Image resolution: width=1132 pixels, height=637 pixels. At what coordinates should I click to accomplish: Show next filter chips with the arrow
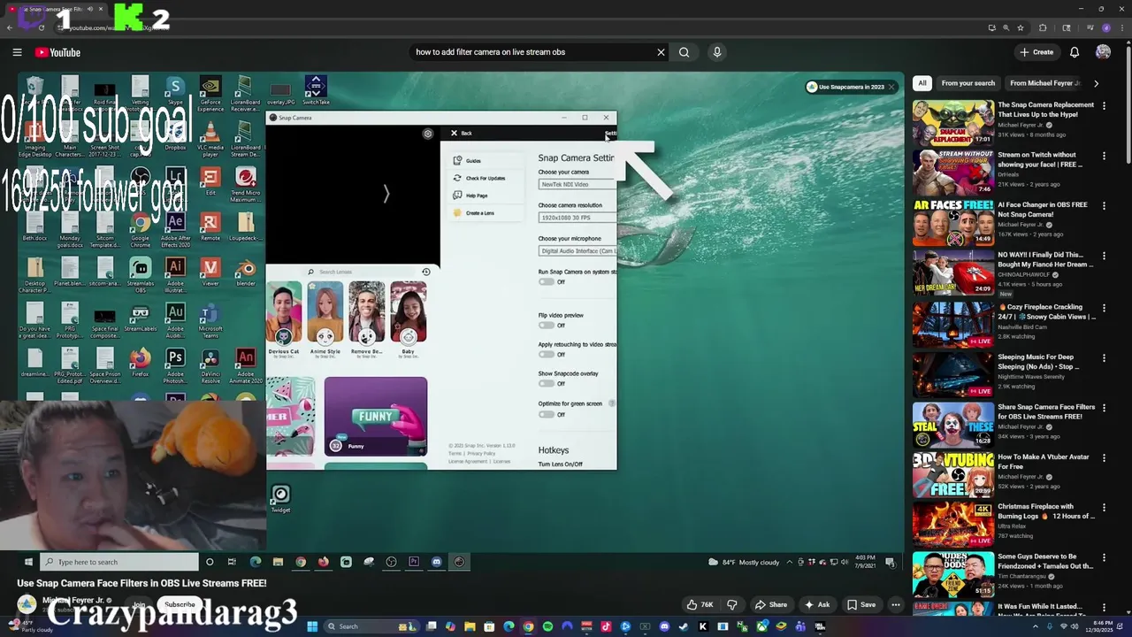1096,83
